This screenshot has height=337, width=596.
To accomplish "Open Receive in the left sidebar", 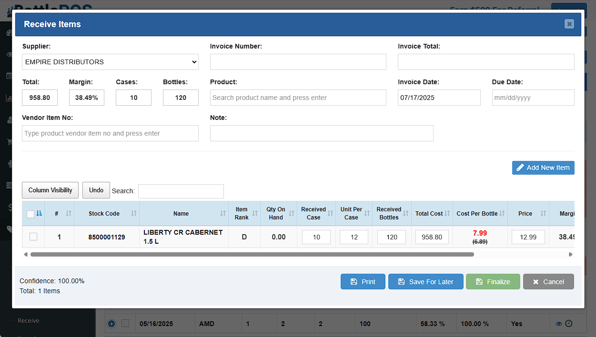I will pyautogui.click(x=29, y=321).
